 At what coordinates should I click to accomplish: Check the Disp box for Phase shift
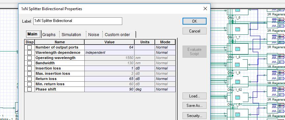pyautogui.click(x=29, y=90)
